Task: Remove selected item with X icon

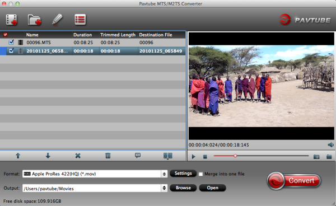Action: click(x=78, y=156)
